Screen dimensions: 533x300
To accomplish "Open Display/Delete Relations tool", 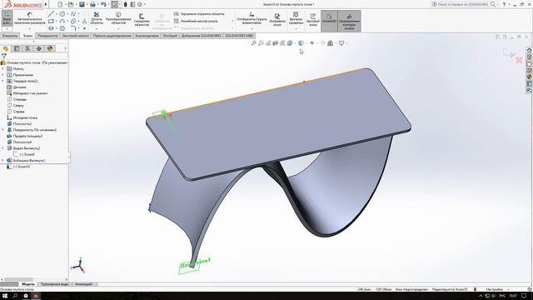I will coord(252,17).
